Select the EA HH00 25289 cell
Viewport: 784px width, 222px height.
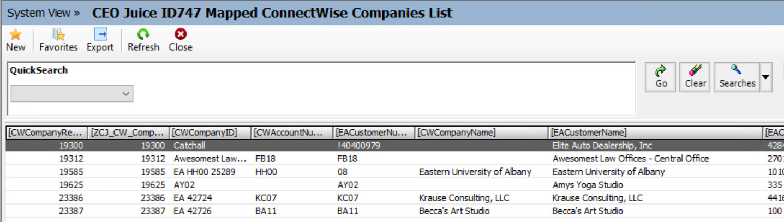[x=211, y=172]
